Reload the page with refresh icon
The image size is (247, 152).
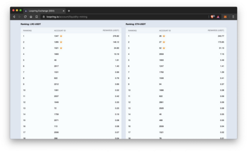[x=25, y=17]
